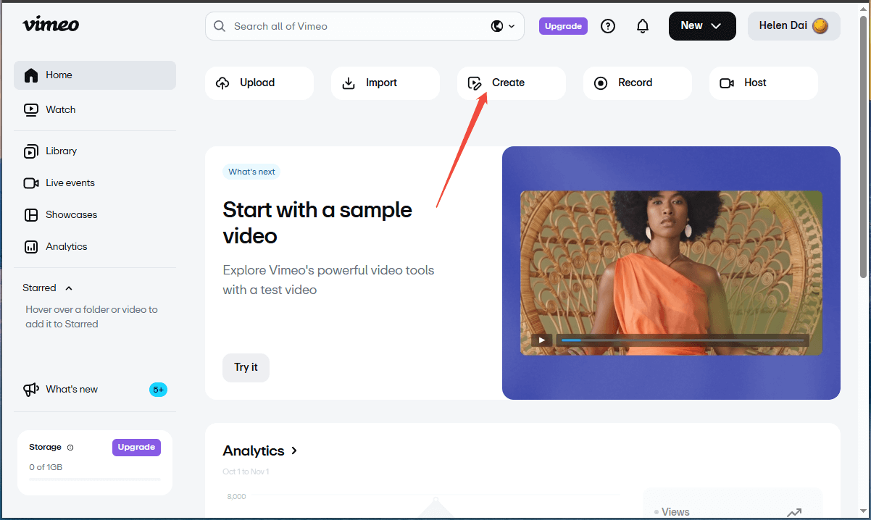871x520 pixels.
Task: Play the sample video
Action: [x=541, y=340]
